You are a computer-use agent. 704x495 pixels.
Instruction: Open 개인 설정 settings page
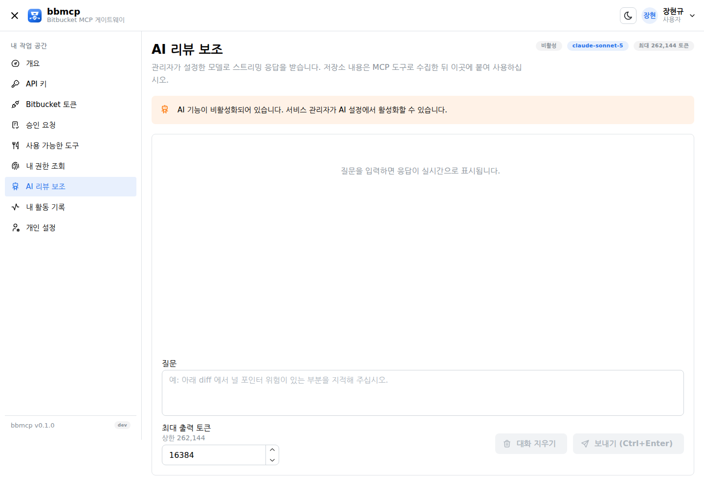pyautogui.click(x=70, y=228)
